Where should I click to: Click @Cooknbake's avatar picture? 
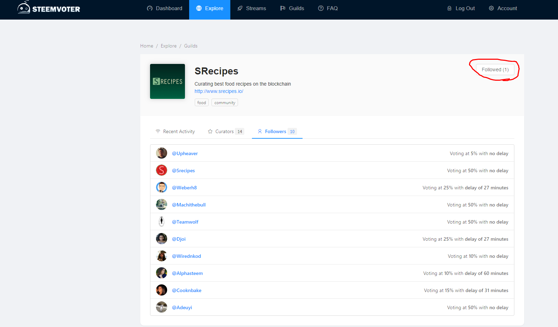click(x=162, y=290)
